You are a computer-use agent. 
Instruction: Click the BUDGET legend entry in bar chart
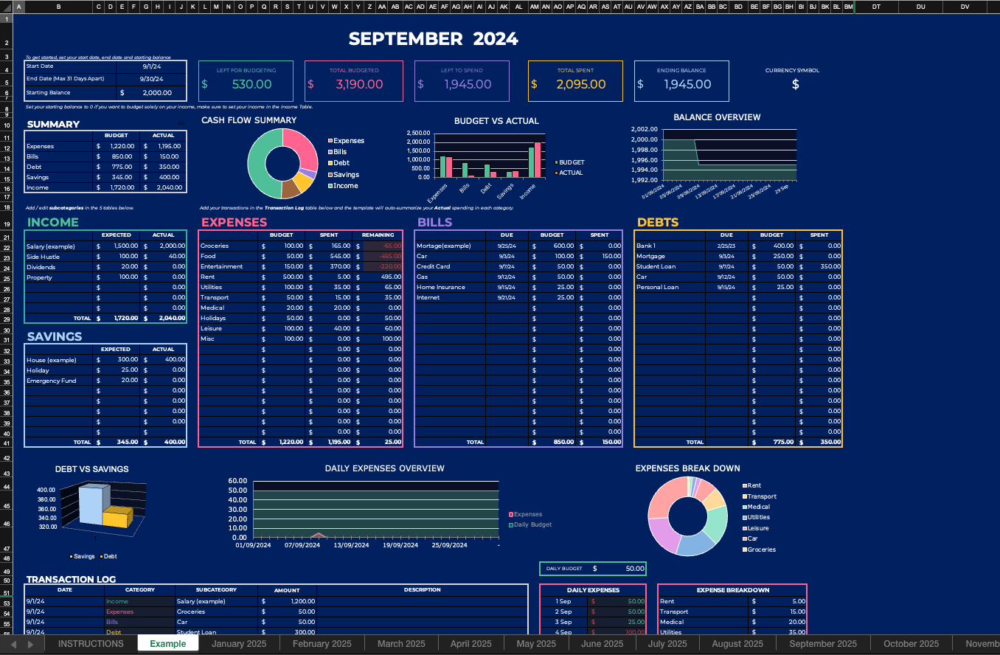(569, 162)
